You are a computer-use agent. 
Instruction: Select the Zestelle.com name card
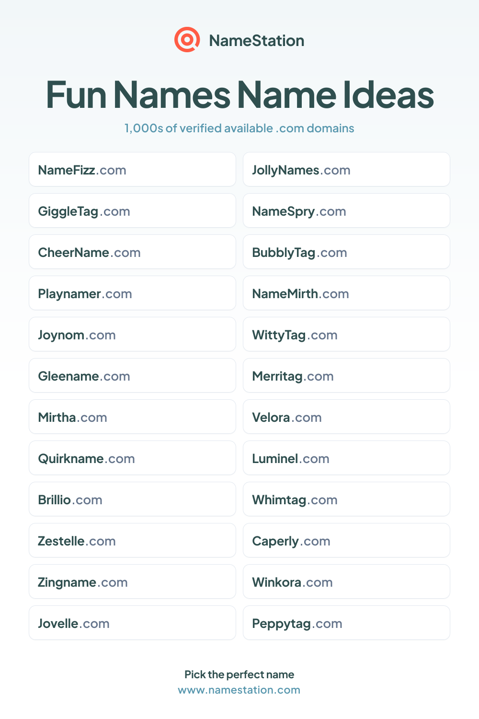click(x=132, y=540)
